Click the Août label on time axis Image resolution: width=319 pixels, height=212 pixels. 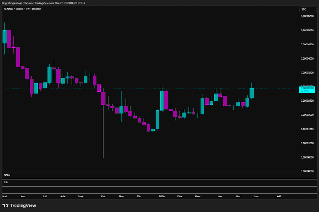click(63, 197)
